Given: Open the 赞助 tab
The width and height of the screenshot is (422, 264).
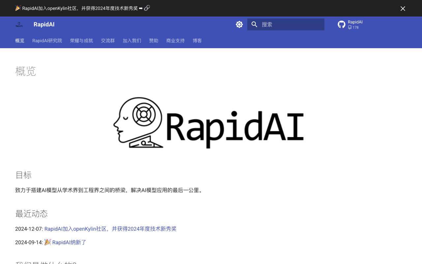Looking at the screenshot, I should pyautogui.click(x=154, y=41).
